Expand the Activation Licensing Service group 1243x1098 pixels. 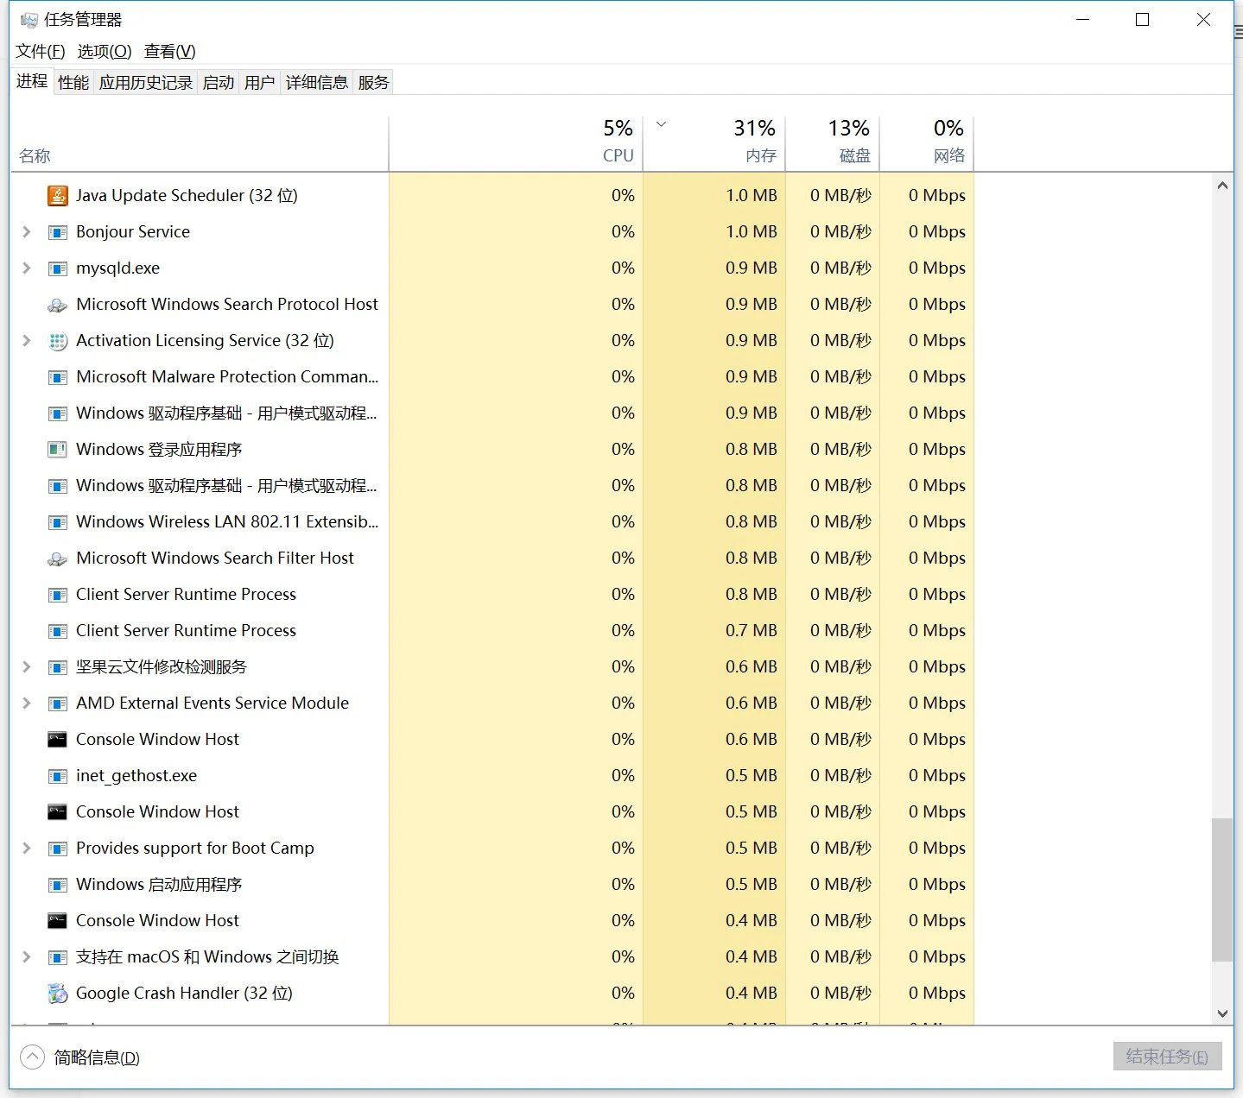click(x=27, y=341)
